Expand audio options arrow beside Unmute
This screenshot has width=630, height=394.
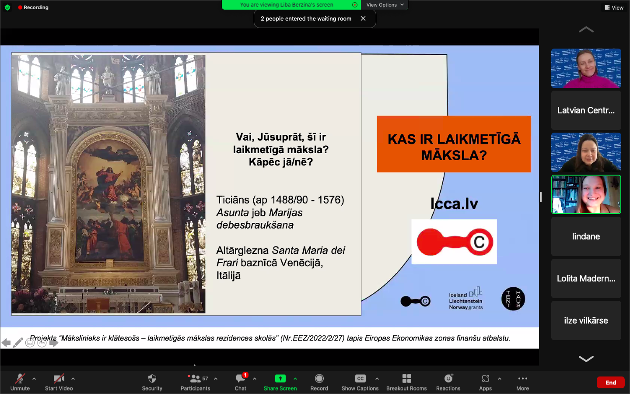tap(34, 379)
